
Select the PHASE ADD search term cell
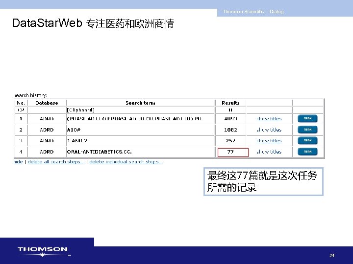(x=141, y=119)
